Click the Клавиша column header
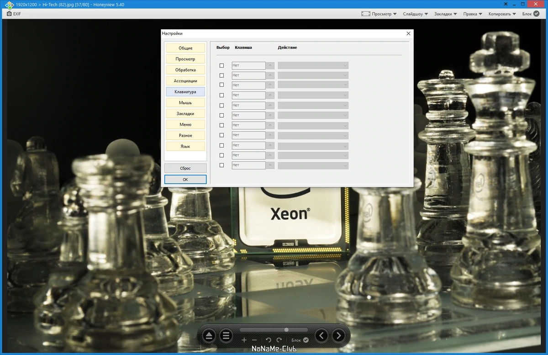 [x=243, y=48]
